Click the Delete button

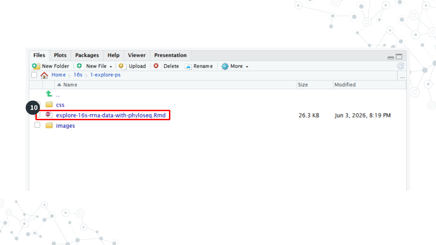(x=166, y=66)
